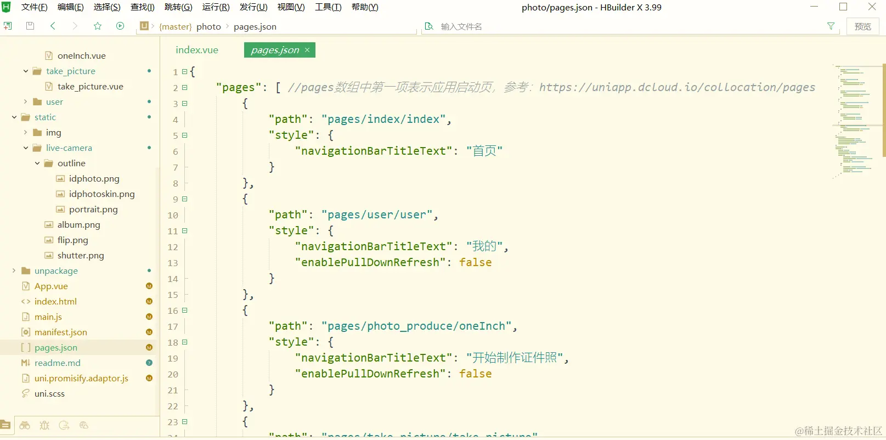Open oneInch.vue in the tree
The width and height of the screenshot is (886, 440).
[82, 56]
